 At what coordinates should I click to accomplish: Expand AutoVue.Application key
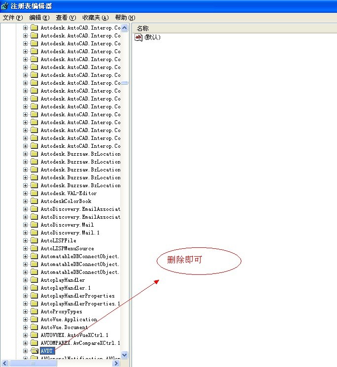25,319
